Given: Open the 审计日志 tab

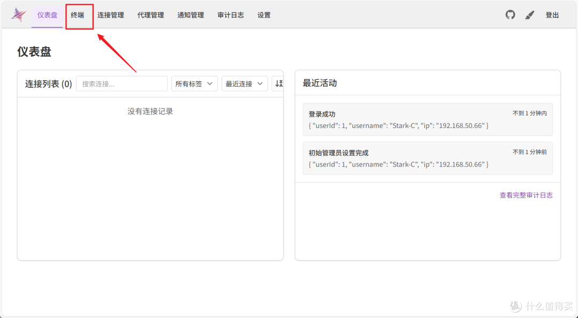Looking at the screenshot, I should point(230,15).
